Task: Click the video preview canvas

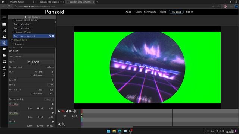Action: 148,67
